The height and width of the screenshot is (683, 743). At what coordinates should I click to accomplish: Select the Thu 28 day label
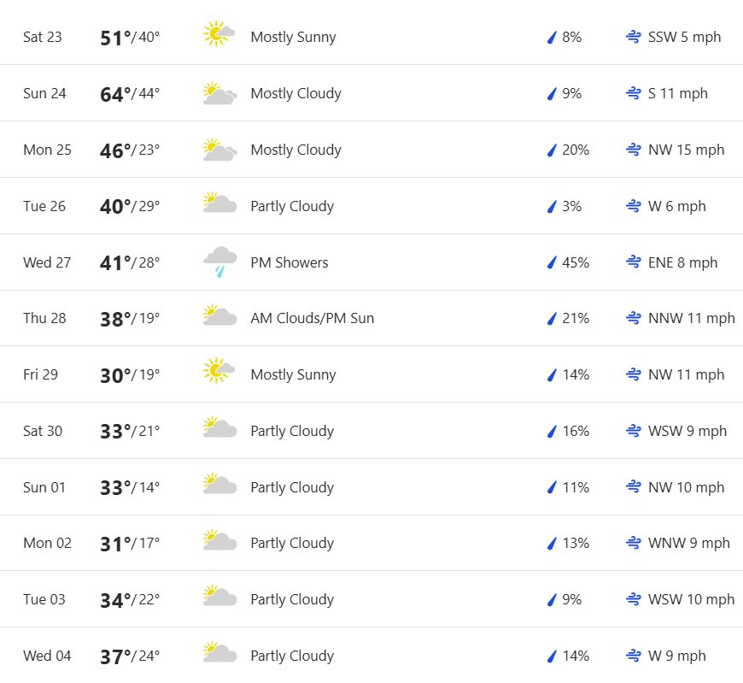coord(44,318)
